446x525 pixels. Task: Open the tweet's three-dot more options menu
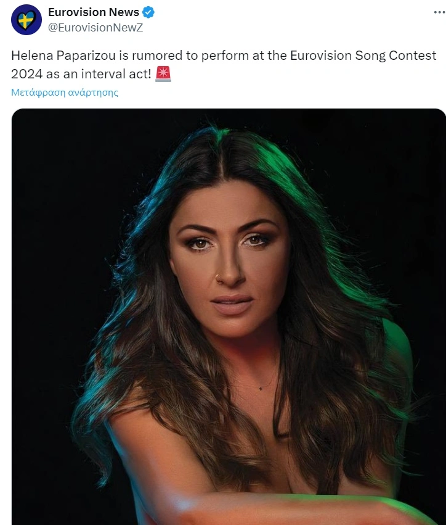click(x=439, y=12)
